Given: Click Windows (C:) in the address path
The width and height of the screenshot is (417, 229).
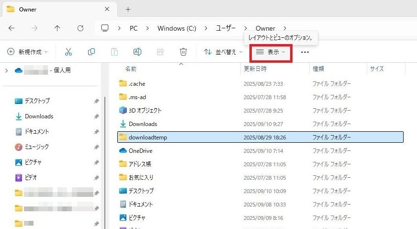Looking at the screenshot, I should 177,28.
